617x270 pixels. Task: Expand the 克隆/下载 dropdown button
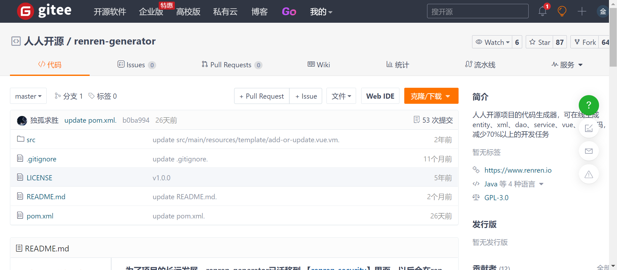click(x=431, y=96)
